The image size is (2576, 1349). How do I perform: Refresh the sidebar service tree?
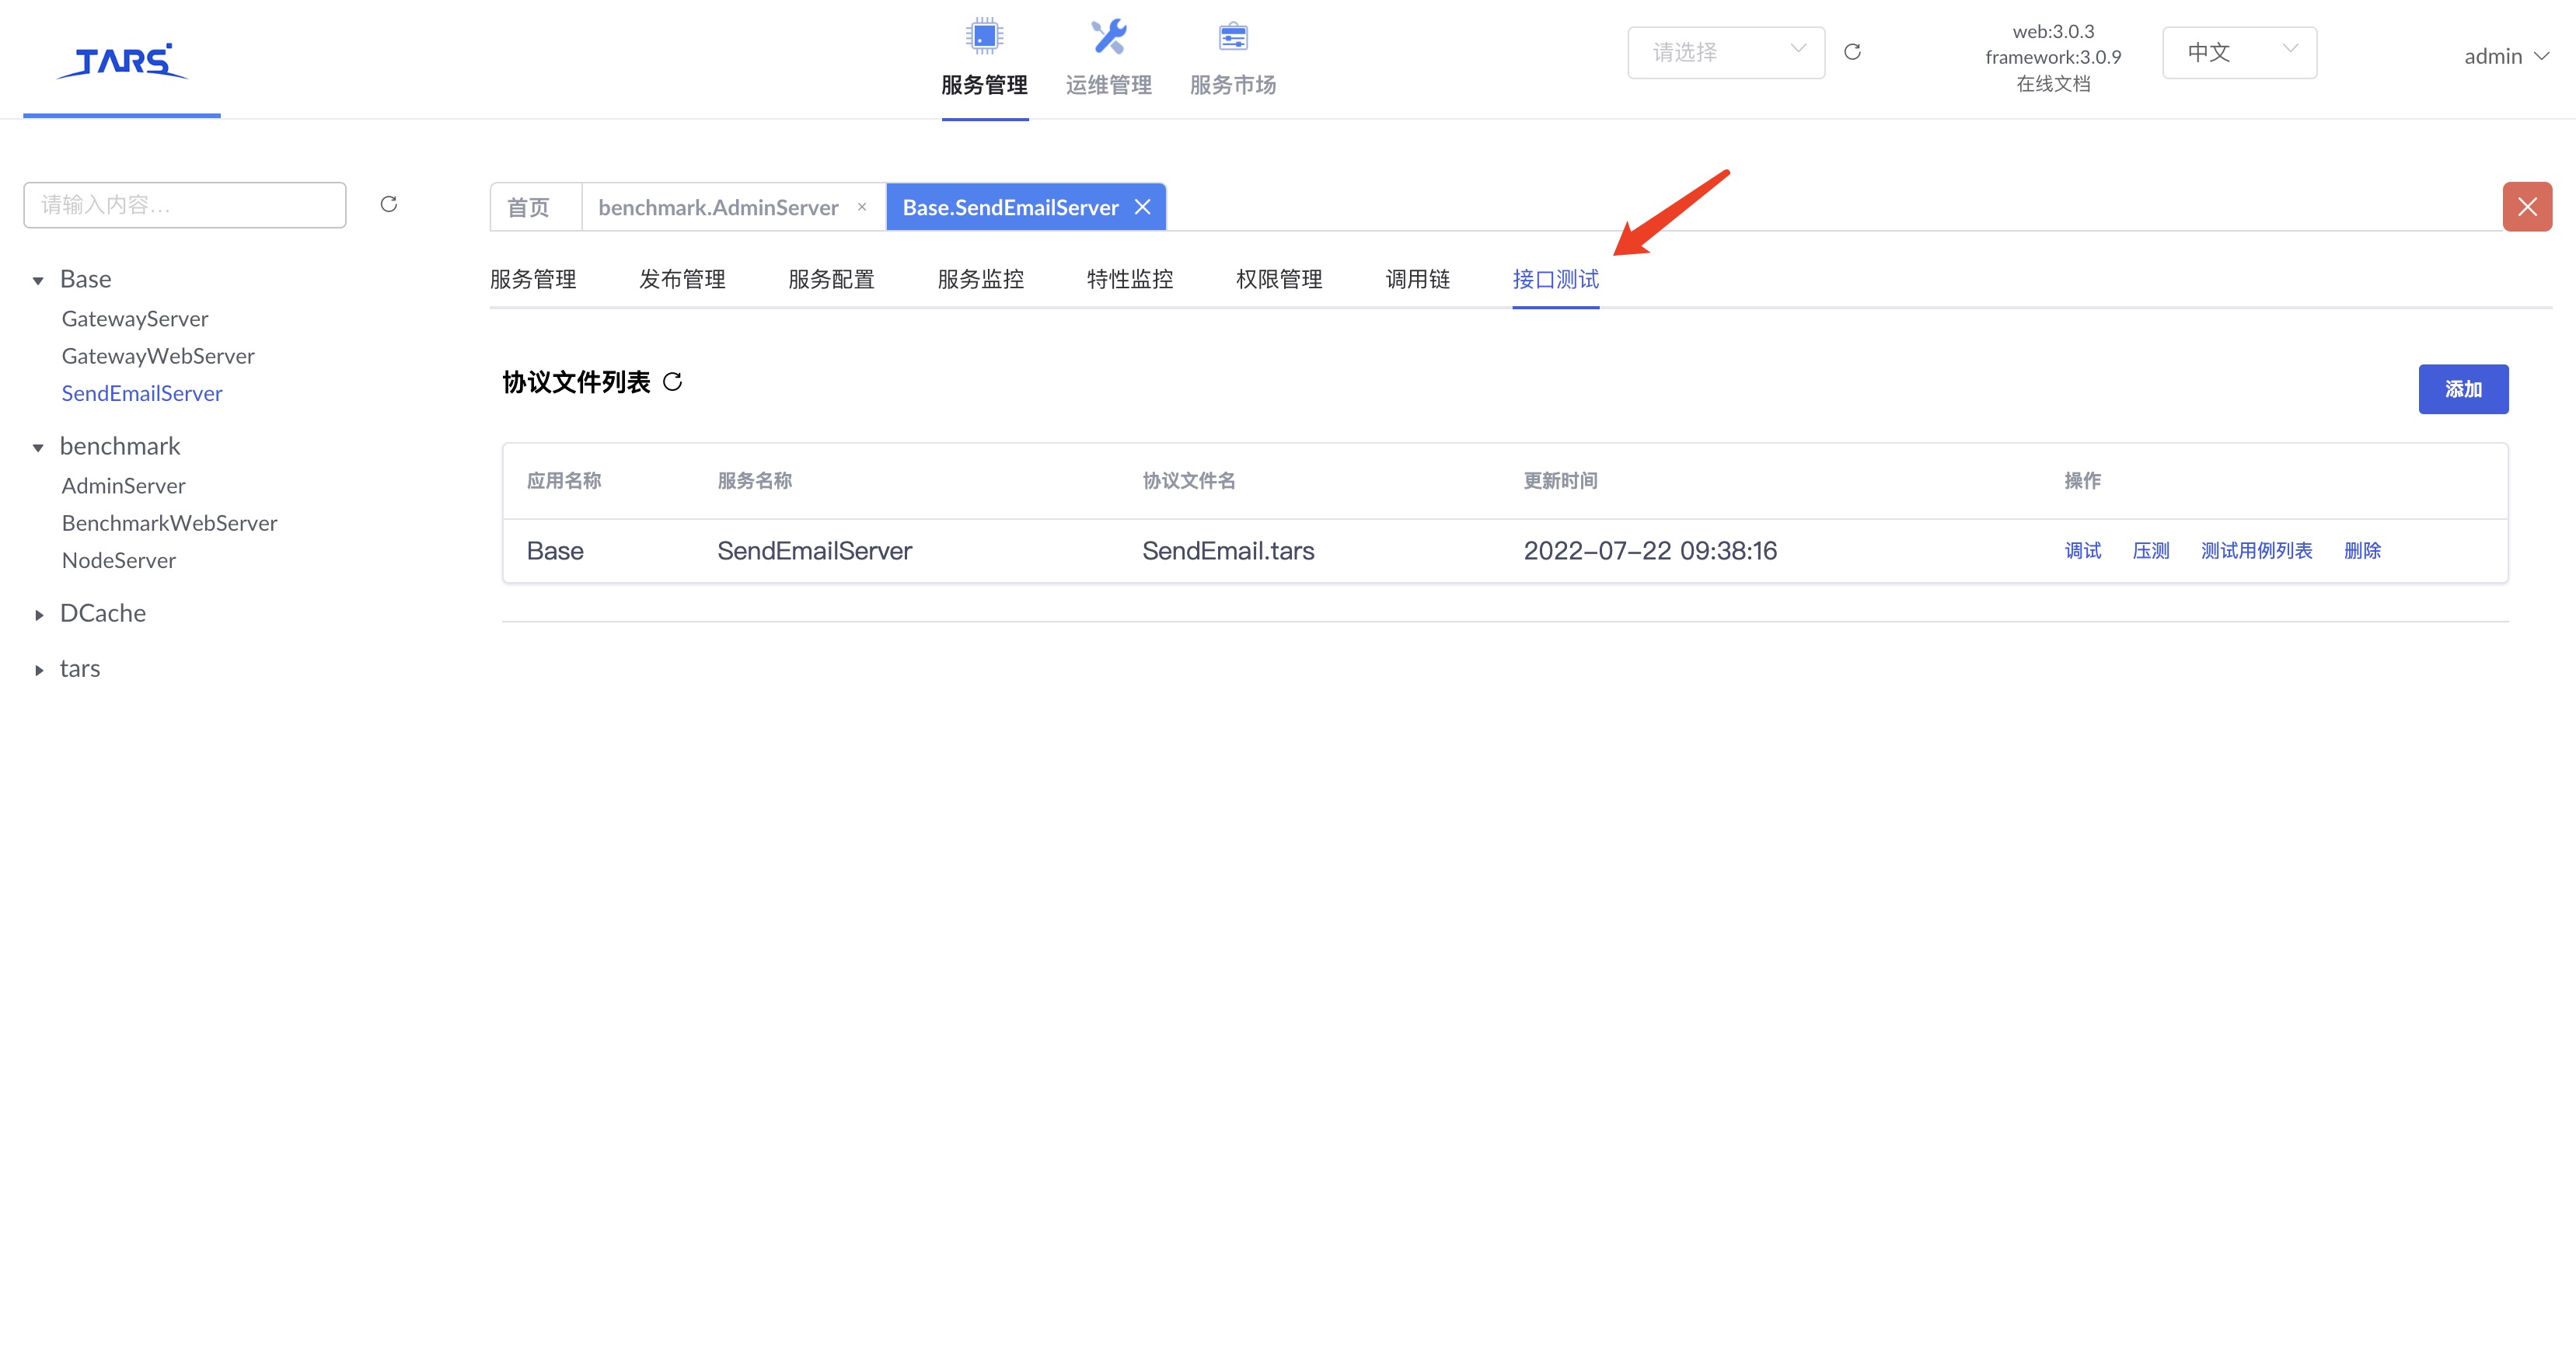pos(389,204)
